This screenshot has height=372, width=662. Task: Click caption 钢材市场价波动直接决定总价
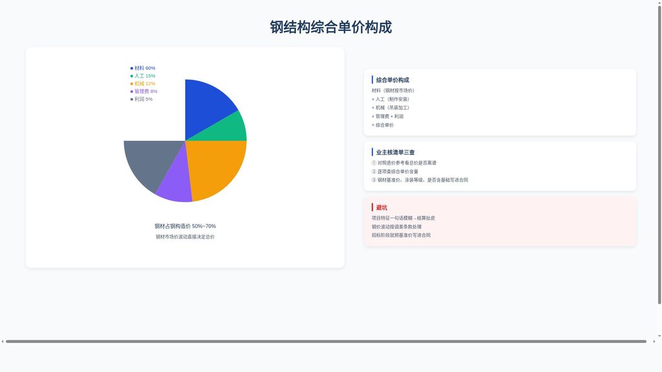click(x=185, y=236)
